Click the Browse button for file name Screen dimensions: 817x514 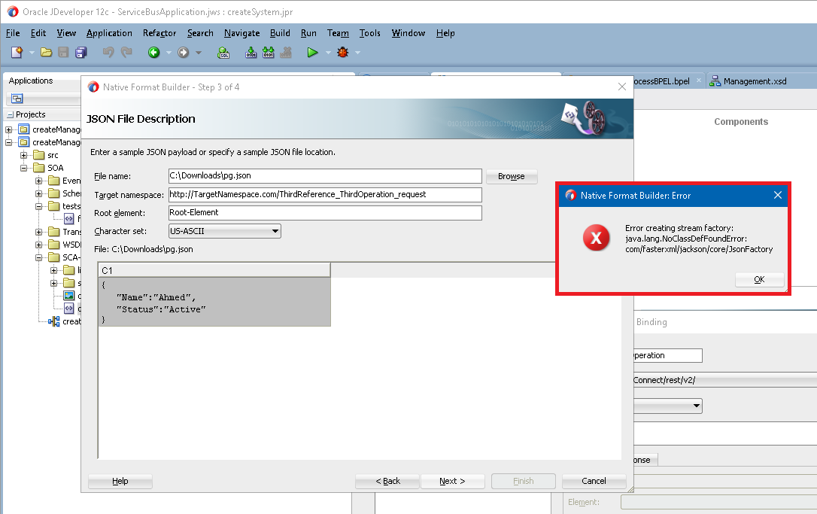[511, 176]
